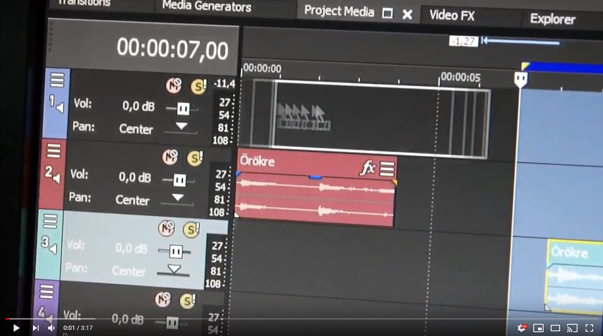Solo track 3
This screenshot has width=603, height=336.
pyautogui.click(x=191, y=229)
